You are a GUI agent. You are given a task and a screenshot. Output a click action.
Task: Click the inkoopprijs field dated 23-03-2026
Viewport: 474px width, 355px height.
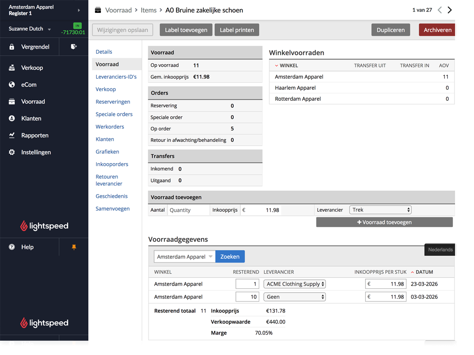point(386,284)
